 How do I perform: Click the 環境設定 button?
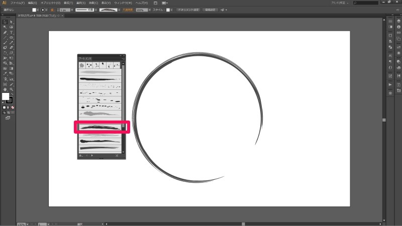[x=211, y=10]
